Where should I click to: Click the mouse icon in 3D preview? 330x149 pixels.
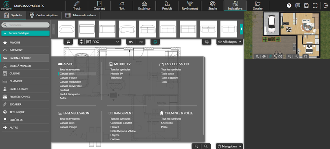pyautogui.click(x=305, y=56)
